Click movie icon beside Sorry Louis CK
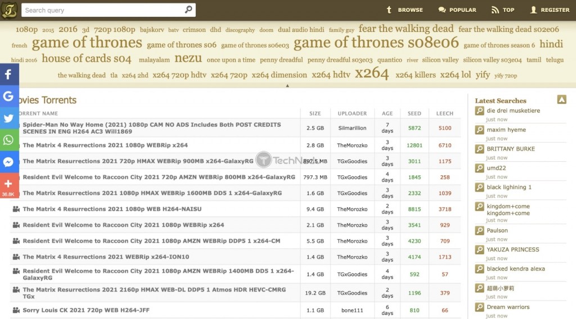Screen dimensions: 576x319 point(16,310)
